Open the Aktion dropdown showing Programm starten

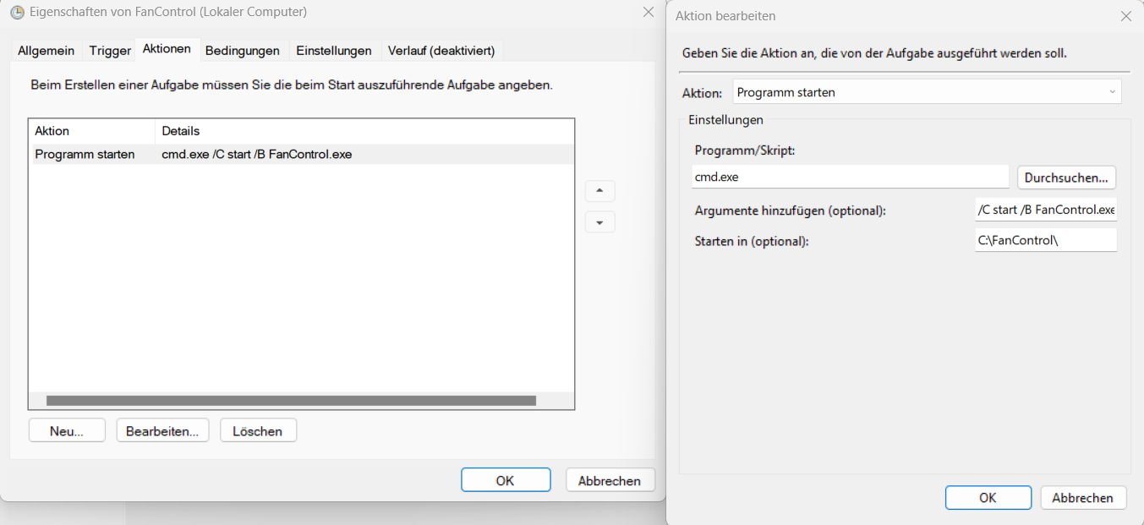[927, 91]
